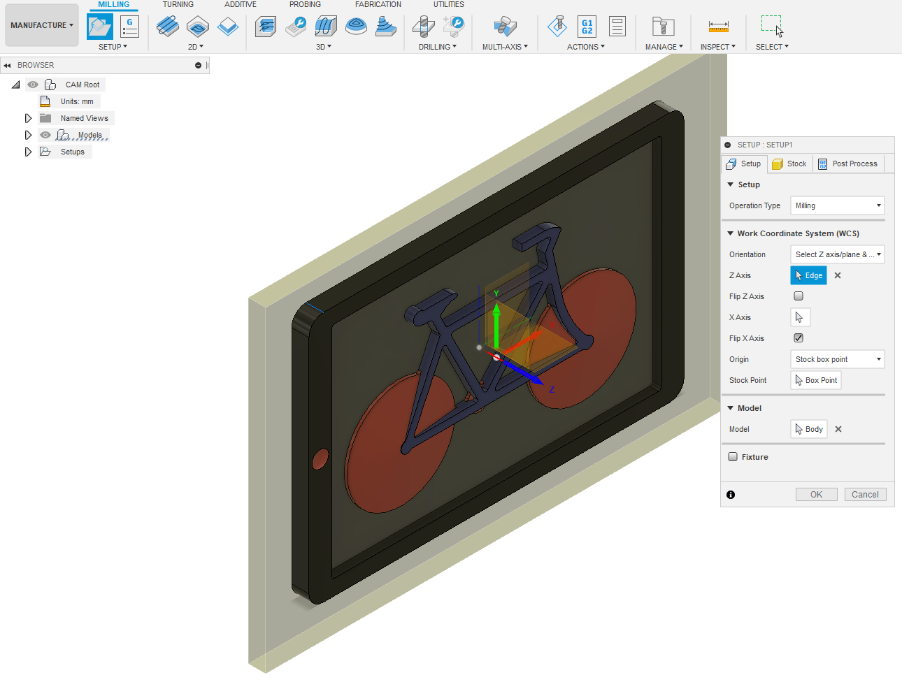Select the 2D Pocket tool
The image size is (902, 682).
click(198, 27)
